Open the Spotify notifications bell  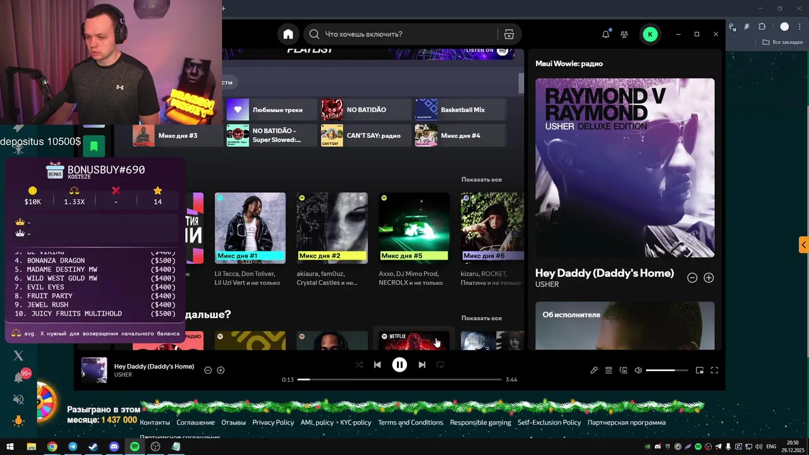coord(605,34)
